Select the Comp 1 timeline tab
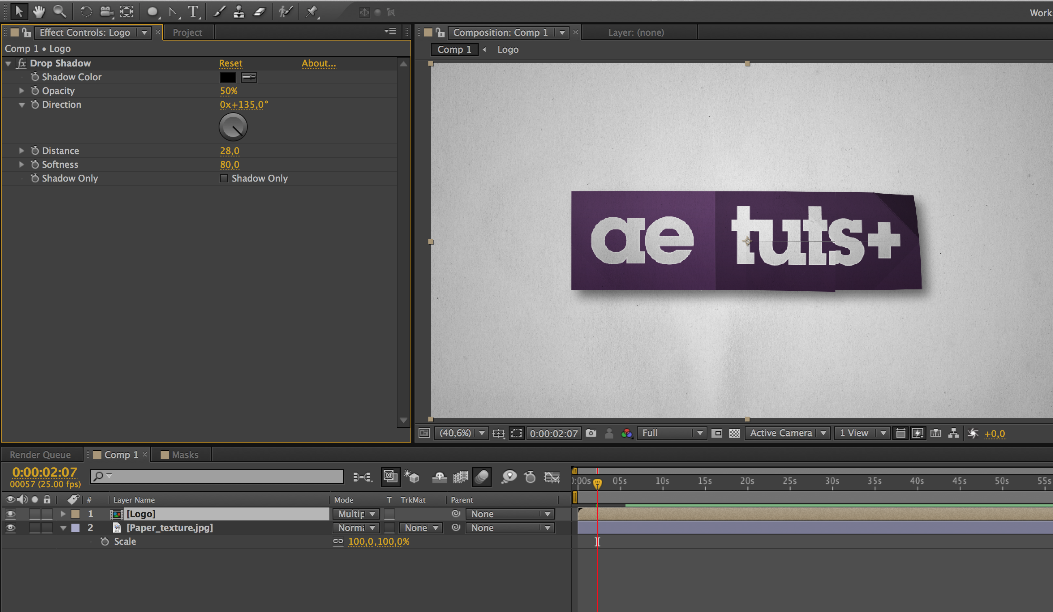1053x612 pixels. pos(116,454)
